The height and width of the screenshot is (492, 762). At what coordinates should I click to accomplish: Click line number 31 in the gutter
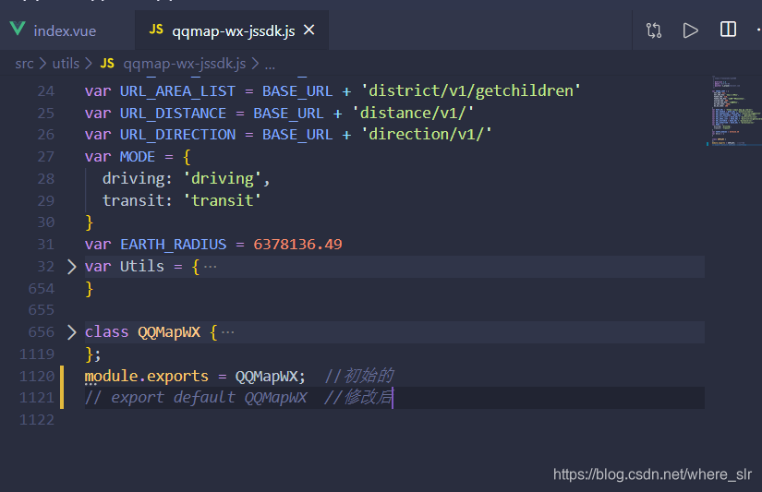point(45,245)
